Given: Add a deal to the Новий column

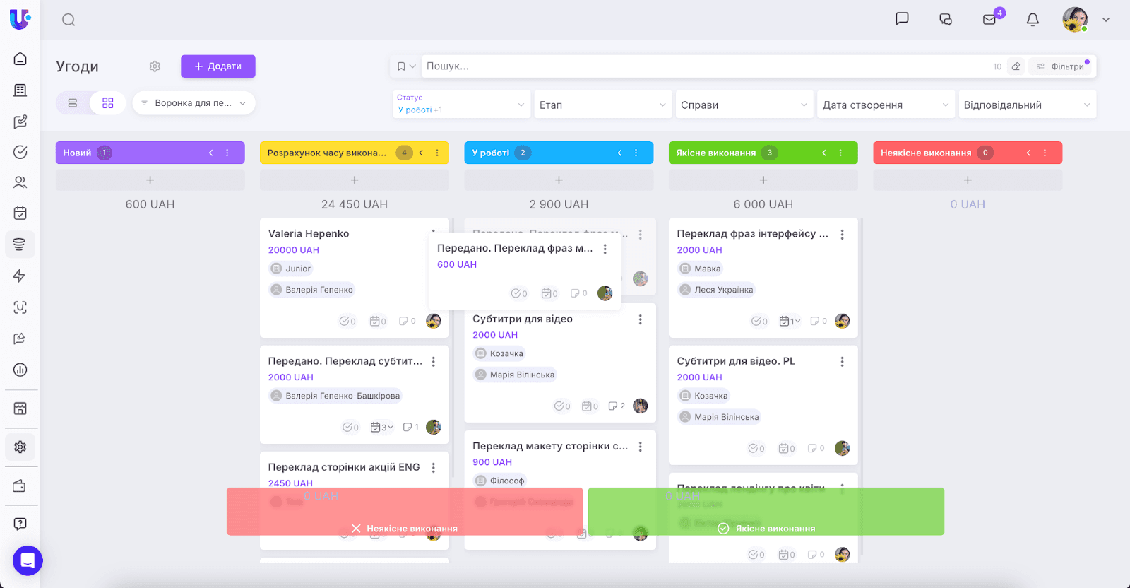Looking at the screenshot, I should coord(150,180).
